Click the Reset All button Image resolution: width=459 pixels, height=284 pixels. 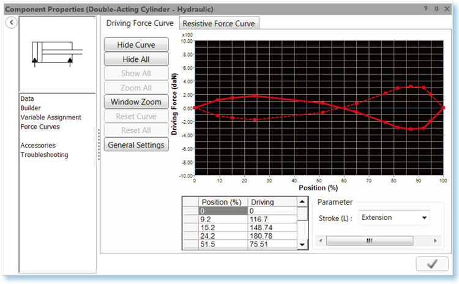[136, 130]
